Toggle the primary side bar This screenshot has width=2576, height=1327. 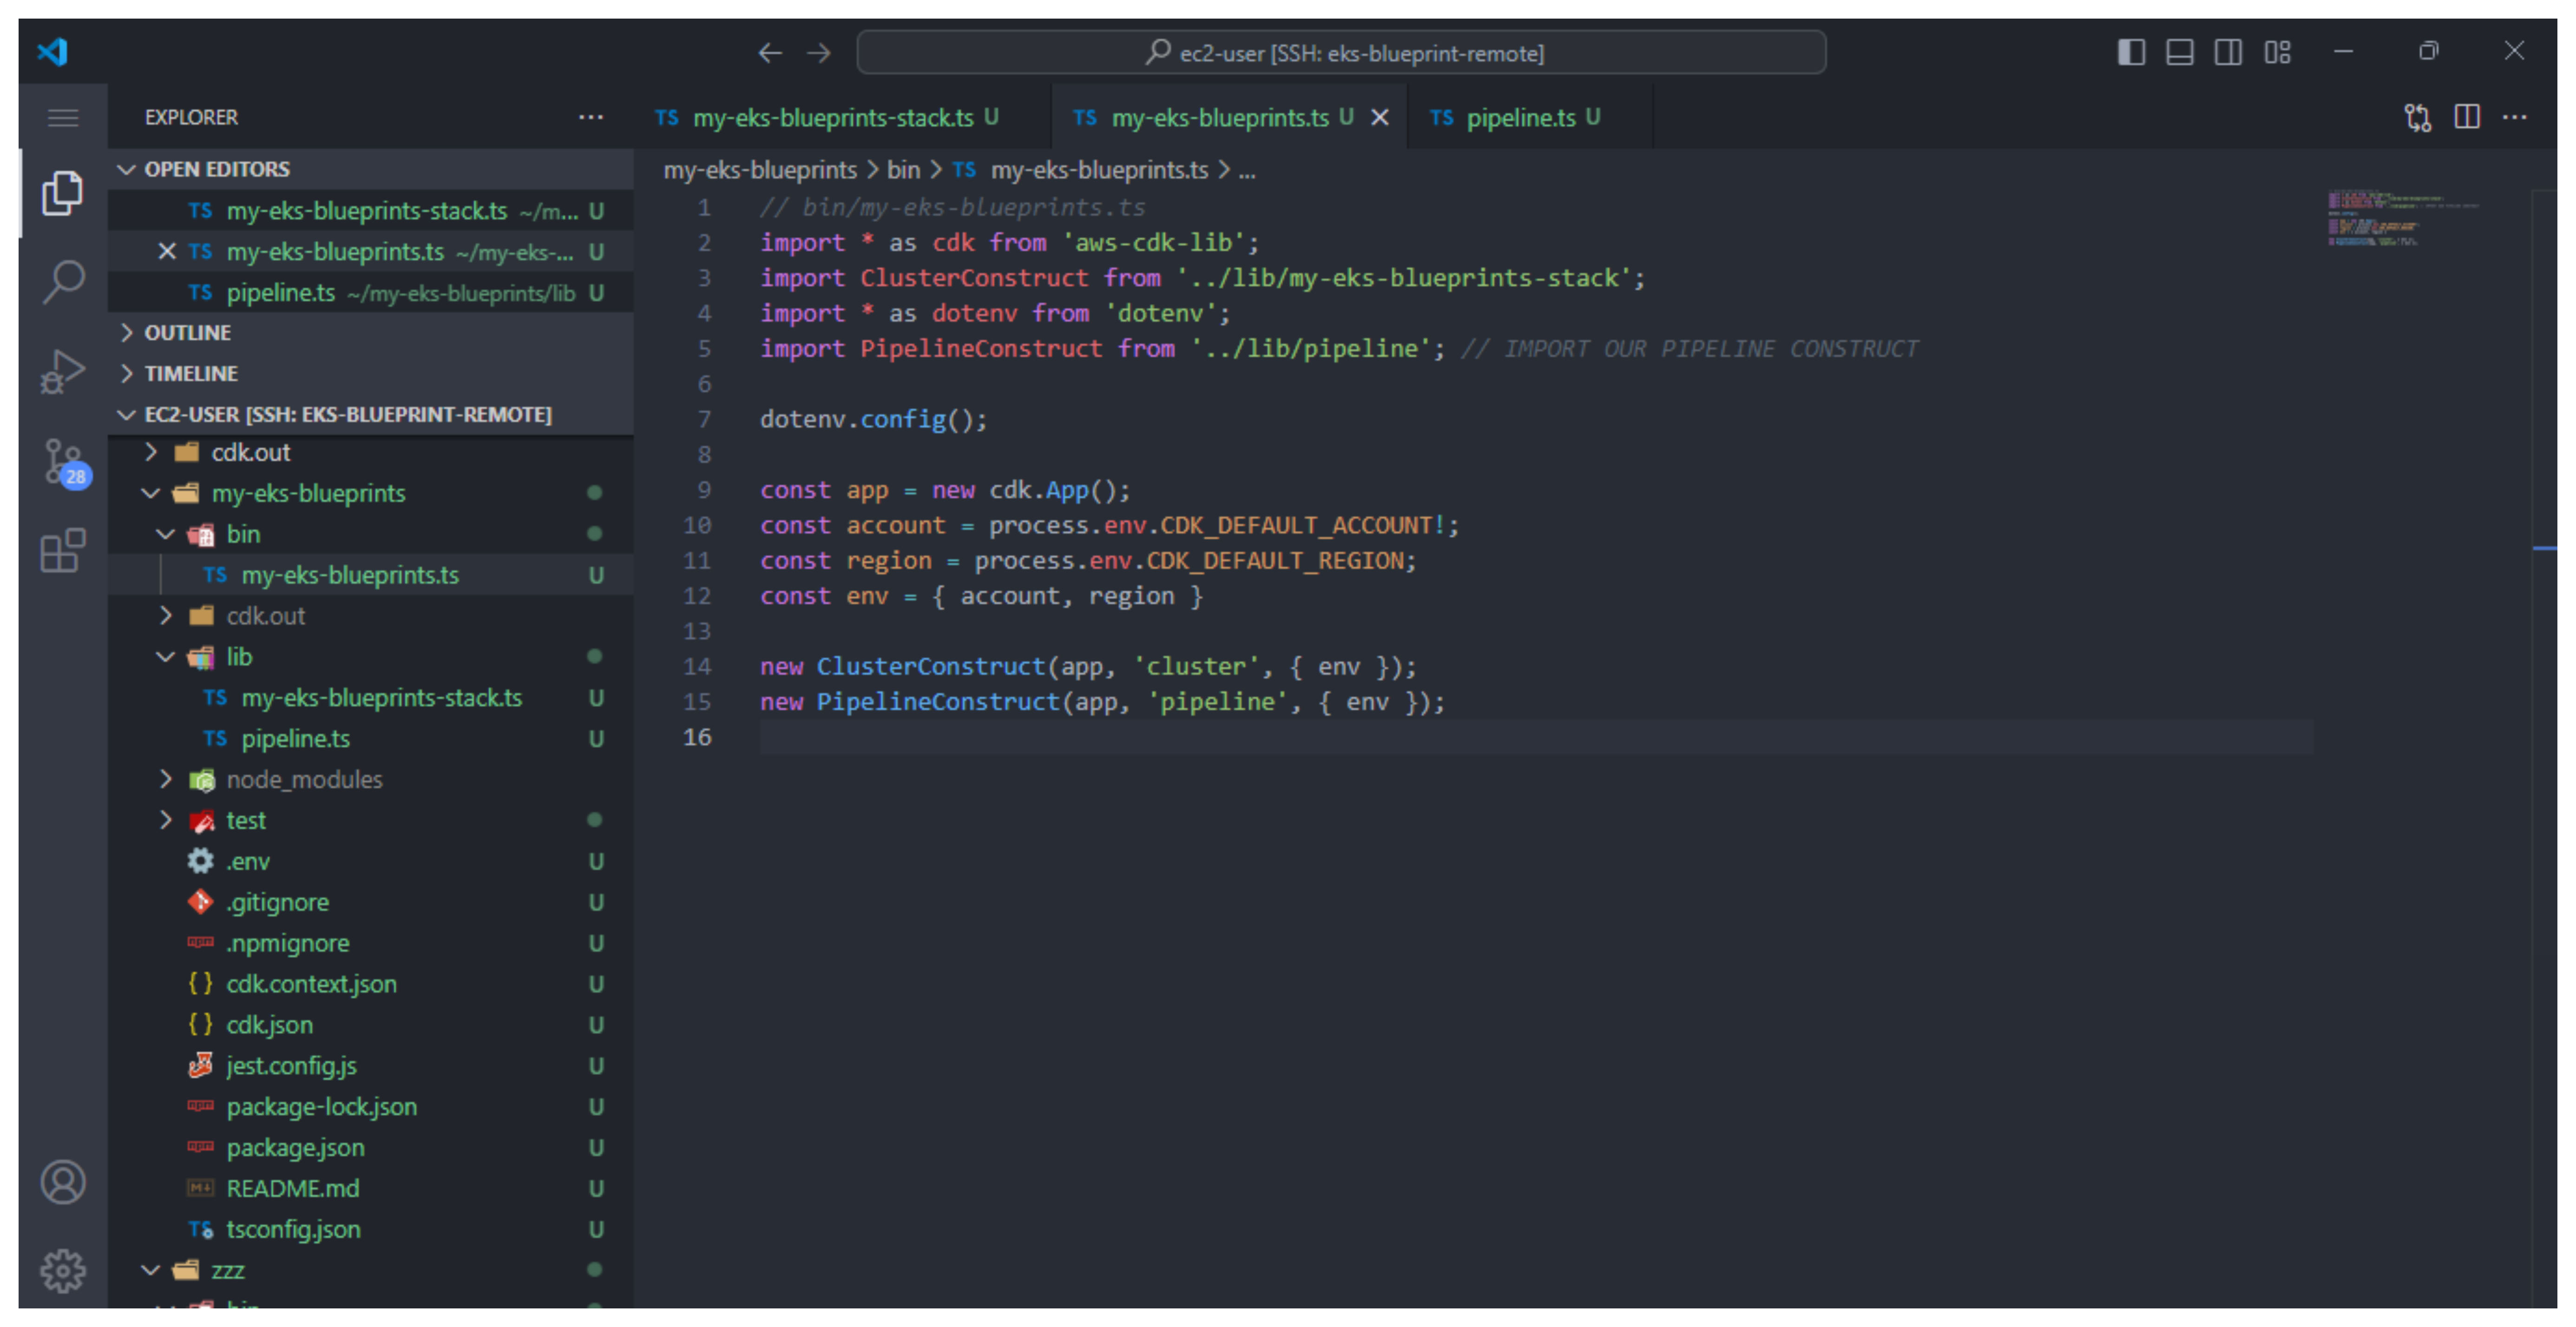[x=2131, y=52]
